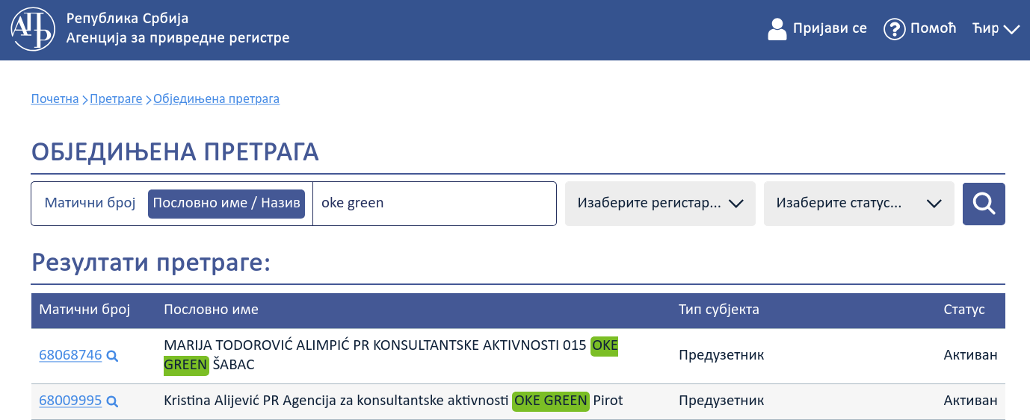Click the Помоћ help link
1030x420 pixels.
[x=933, y=28]
